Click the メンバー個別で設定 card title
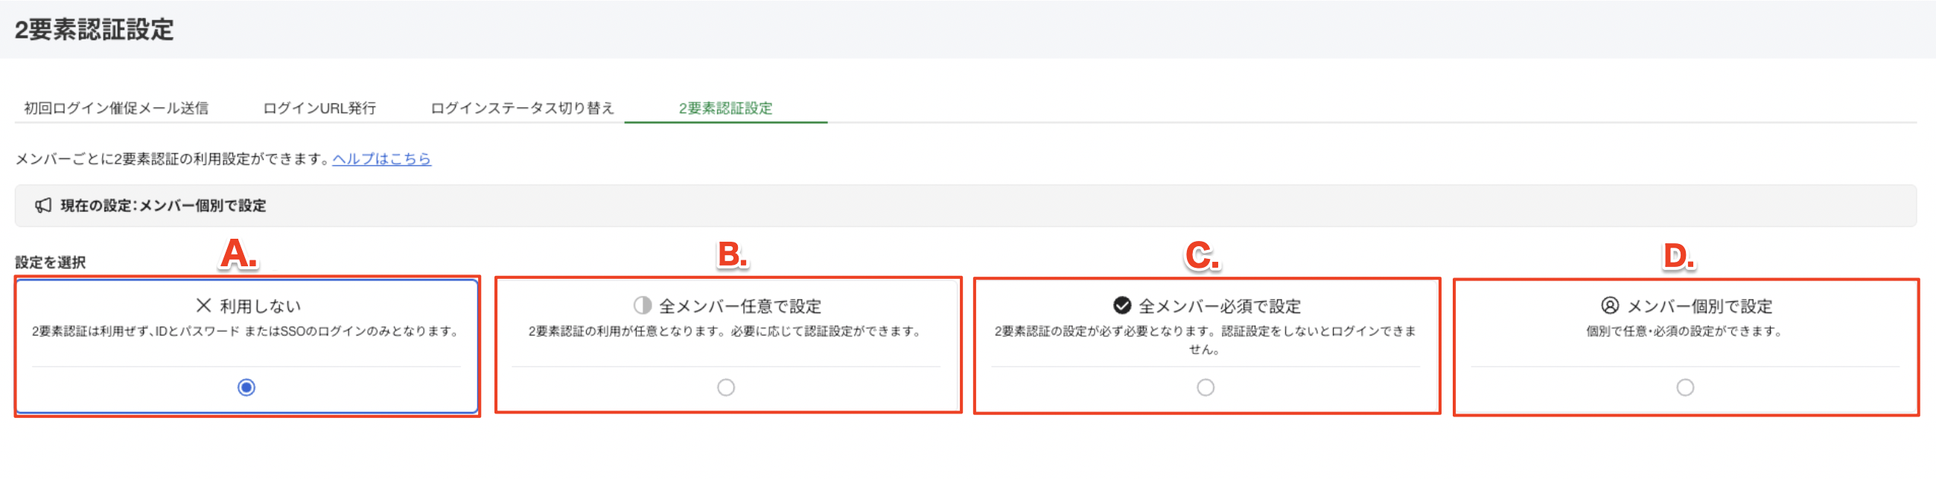Image resolution: width=1936 pixels, height=479 pixels. (1699, 306)
